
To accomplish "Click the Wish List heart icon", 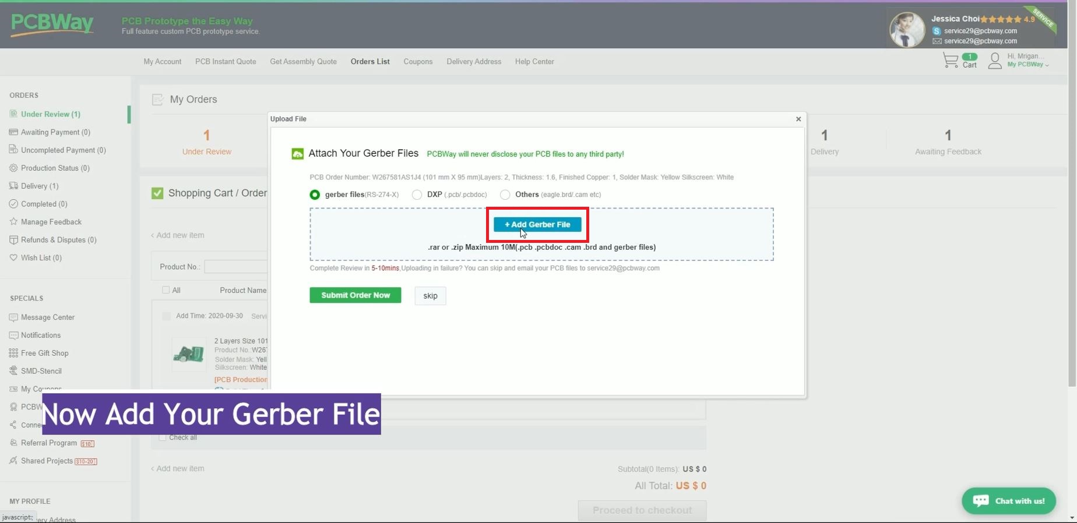I will click(13, 257).
